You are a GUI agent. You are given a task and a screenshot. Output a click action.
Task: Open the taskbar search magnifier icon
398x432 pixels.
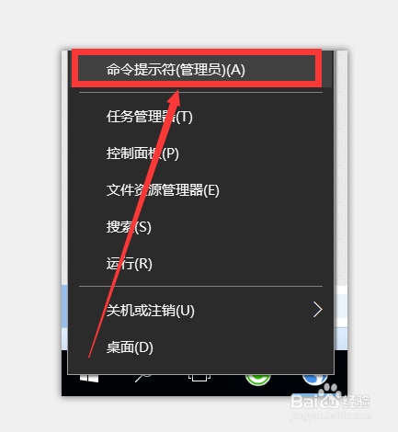[x=142, y=378]
